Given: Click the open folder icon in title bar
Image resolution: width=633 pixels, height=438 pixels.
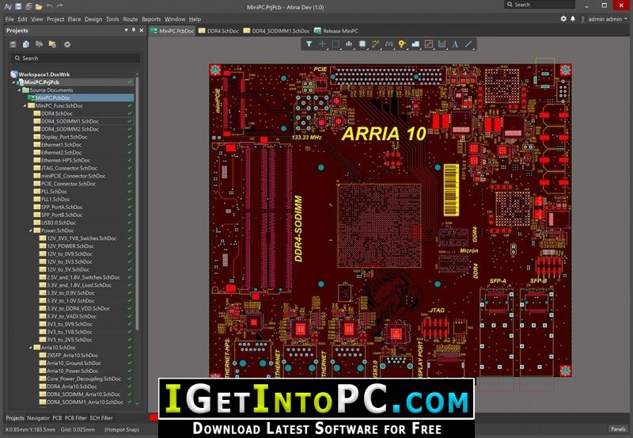Looking at the screenshot, I should tap(39, 6).
